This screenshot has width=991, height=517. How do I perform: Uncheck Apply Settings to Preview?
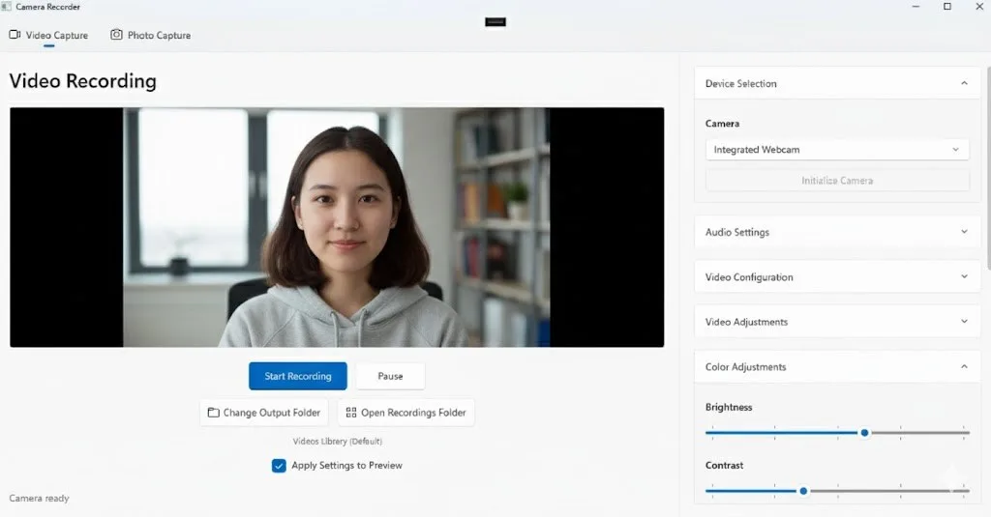pyautogui.click(x=279, y=466)
